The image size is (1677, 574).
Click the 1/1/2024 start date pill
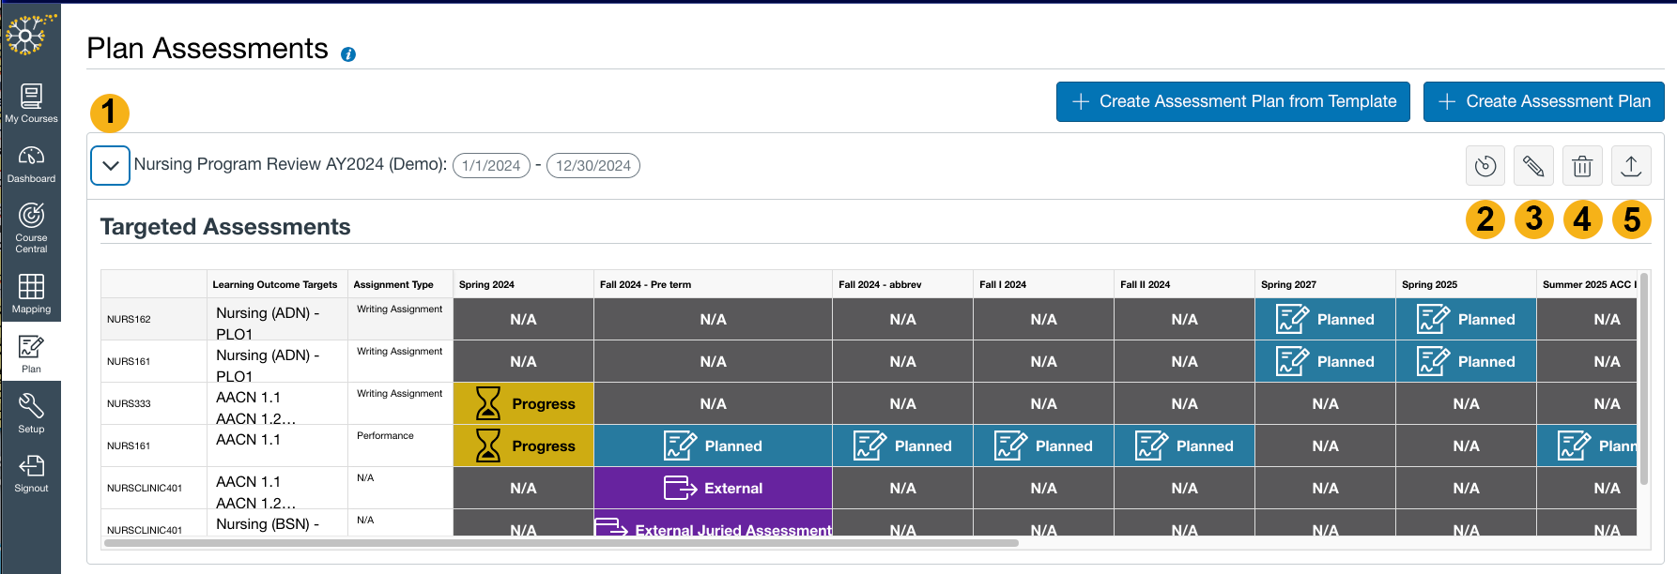pos(491,165)
